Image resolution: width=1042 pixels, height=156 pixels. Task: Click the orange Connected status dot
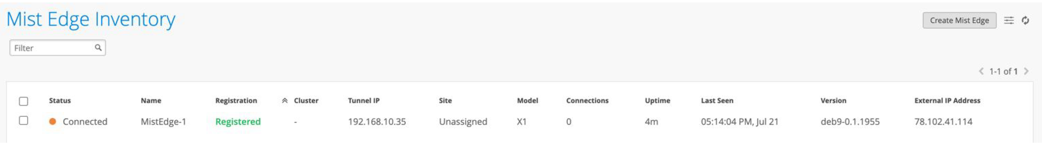53,121
